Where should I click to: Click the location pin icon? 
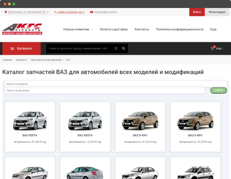6,12
